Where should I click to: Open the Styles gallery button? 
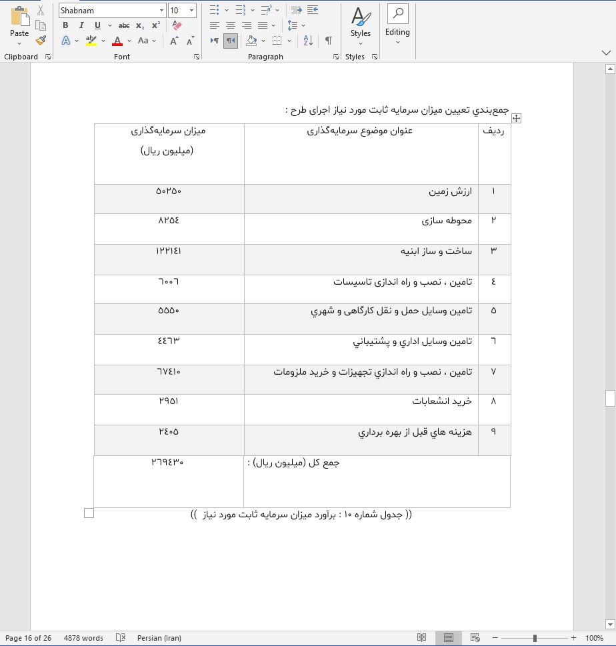(361, 25)
